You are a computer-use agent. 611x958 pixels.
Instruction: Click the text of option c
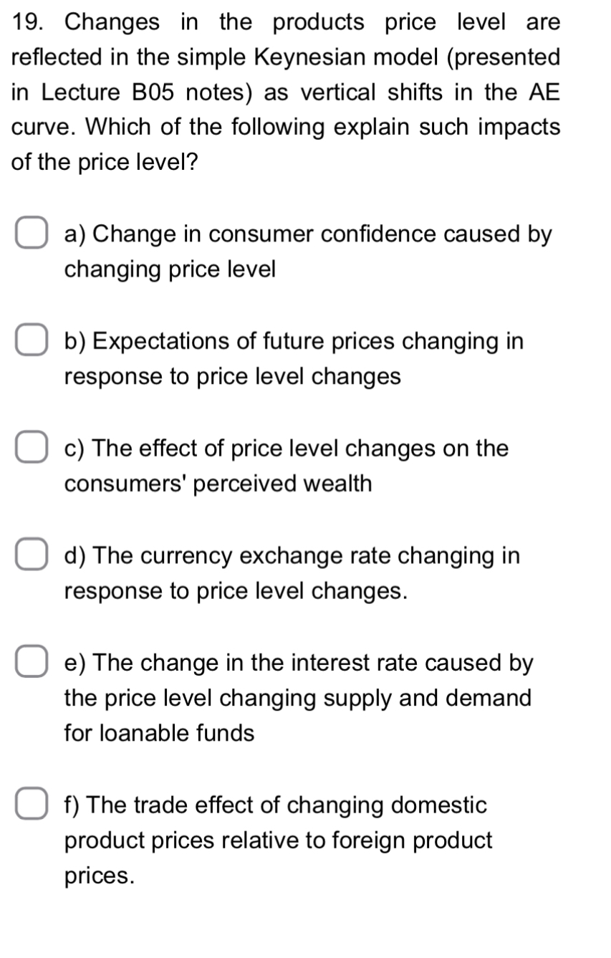(x=287, y=465)
